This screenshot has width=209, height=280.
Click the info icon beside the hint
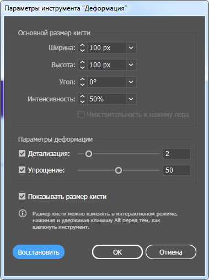click(23, 213)
